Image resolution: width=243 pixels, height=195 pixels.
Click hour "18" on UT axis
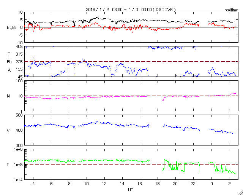coord(158,184)
